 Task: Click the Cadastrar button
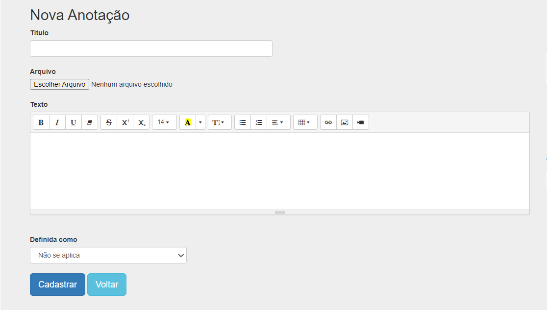(57, 285)
